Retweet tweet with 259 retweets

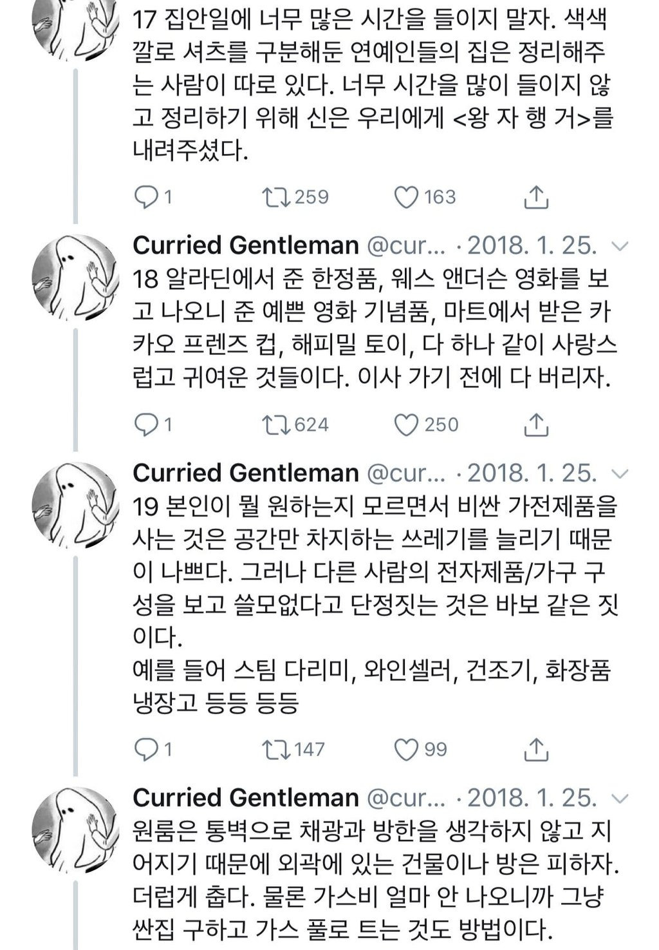(x=276, y=197)
